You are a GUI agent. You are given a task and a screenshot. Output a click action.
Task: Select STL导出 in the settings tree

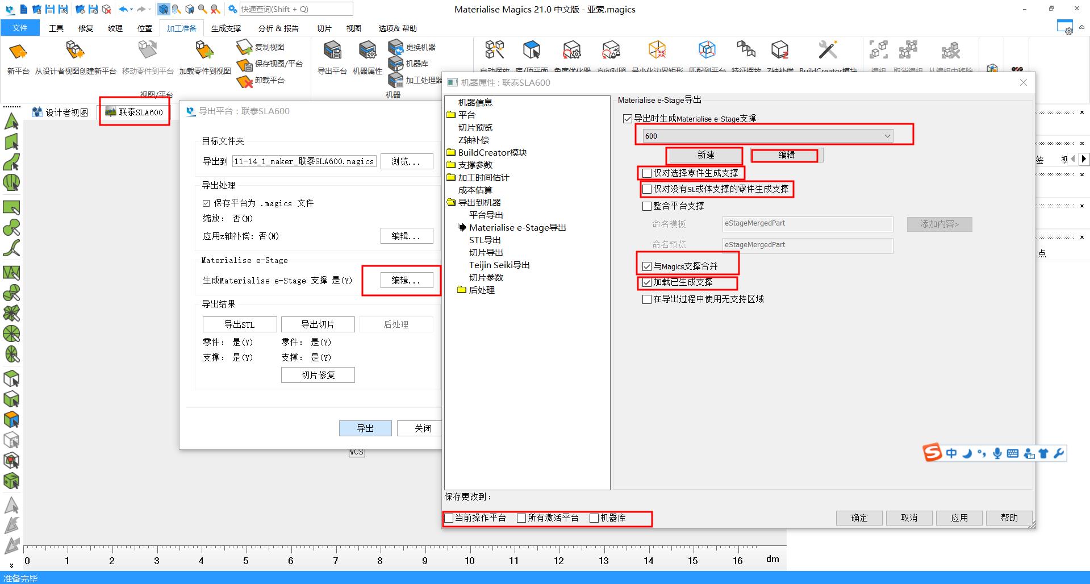[485, 240]
